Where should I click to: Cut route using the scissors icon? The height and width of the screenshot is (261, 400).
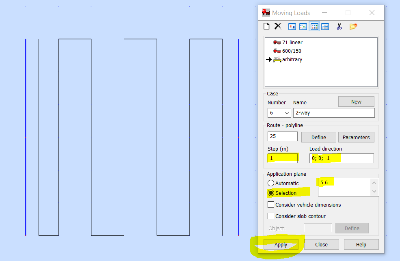click(339, 26)
